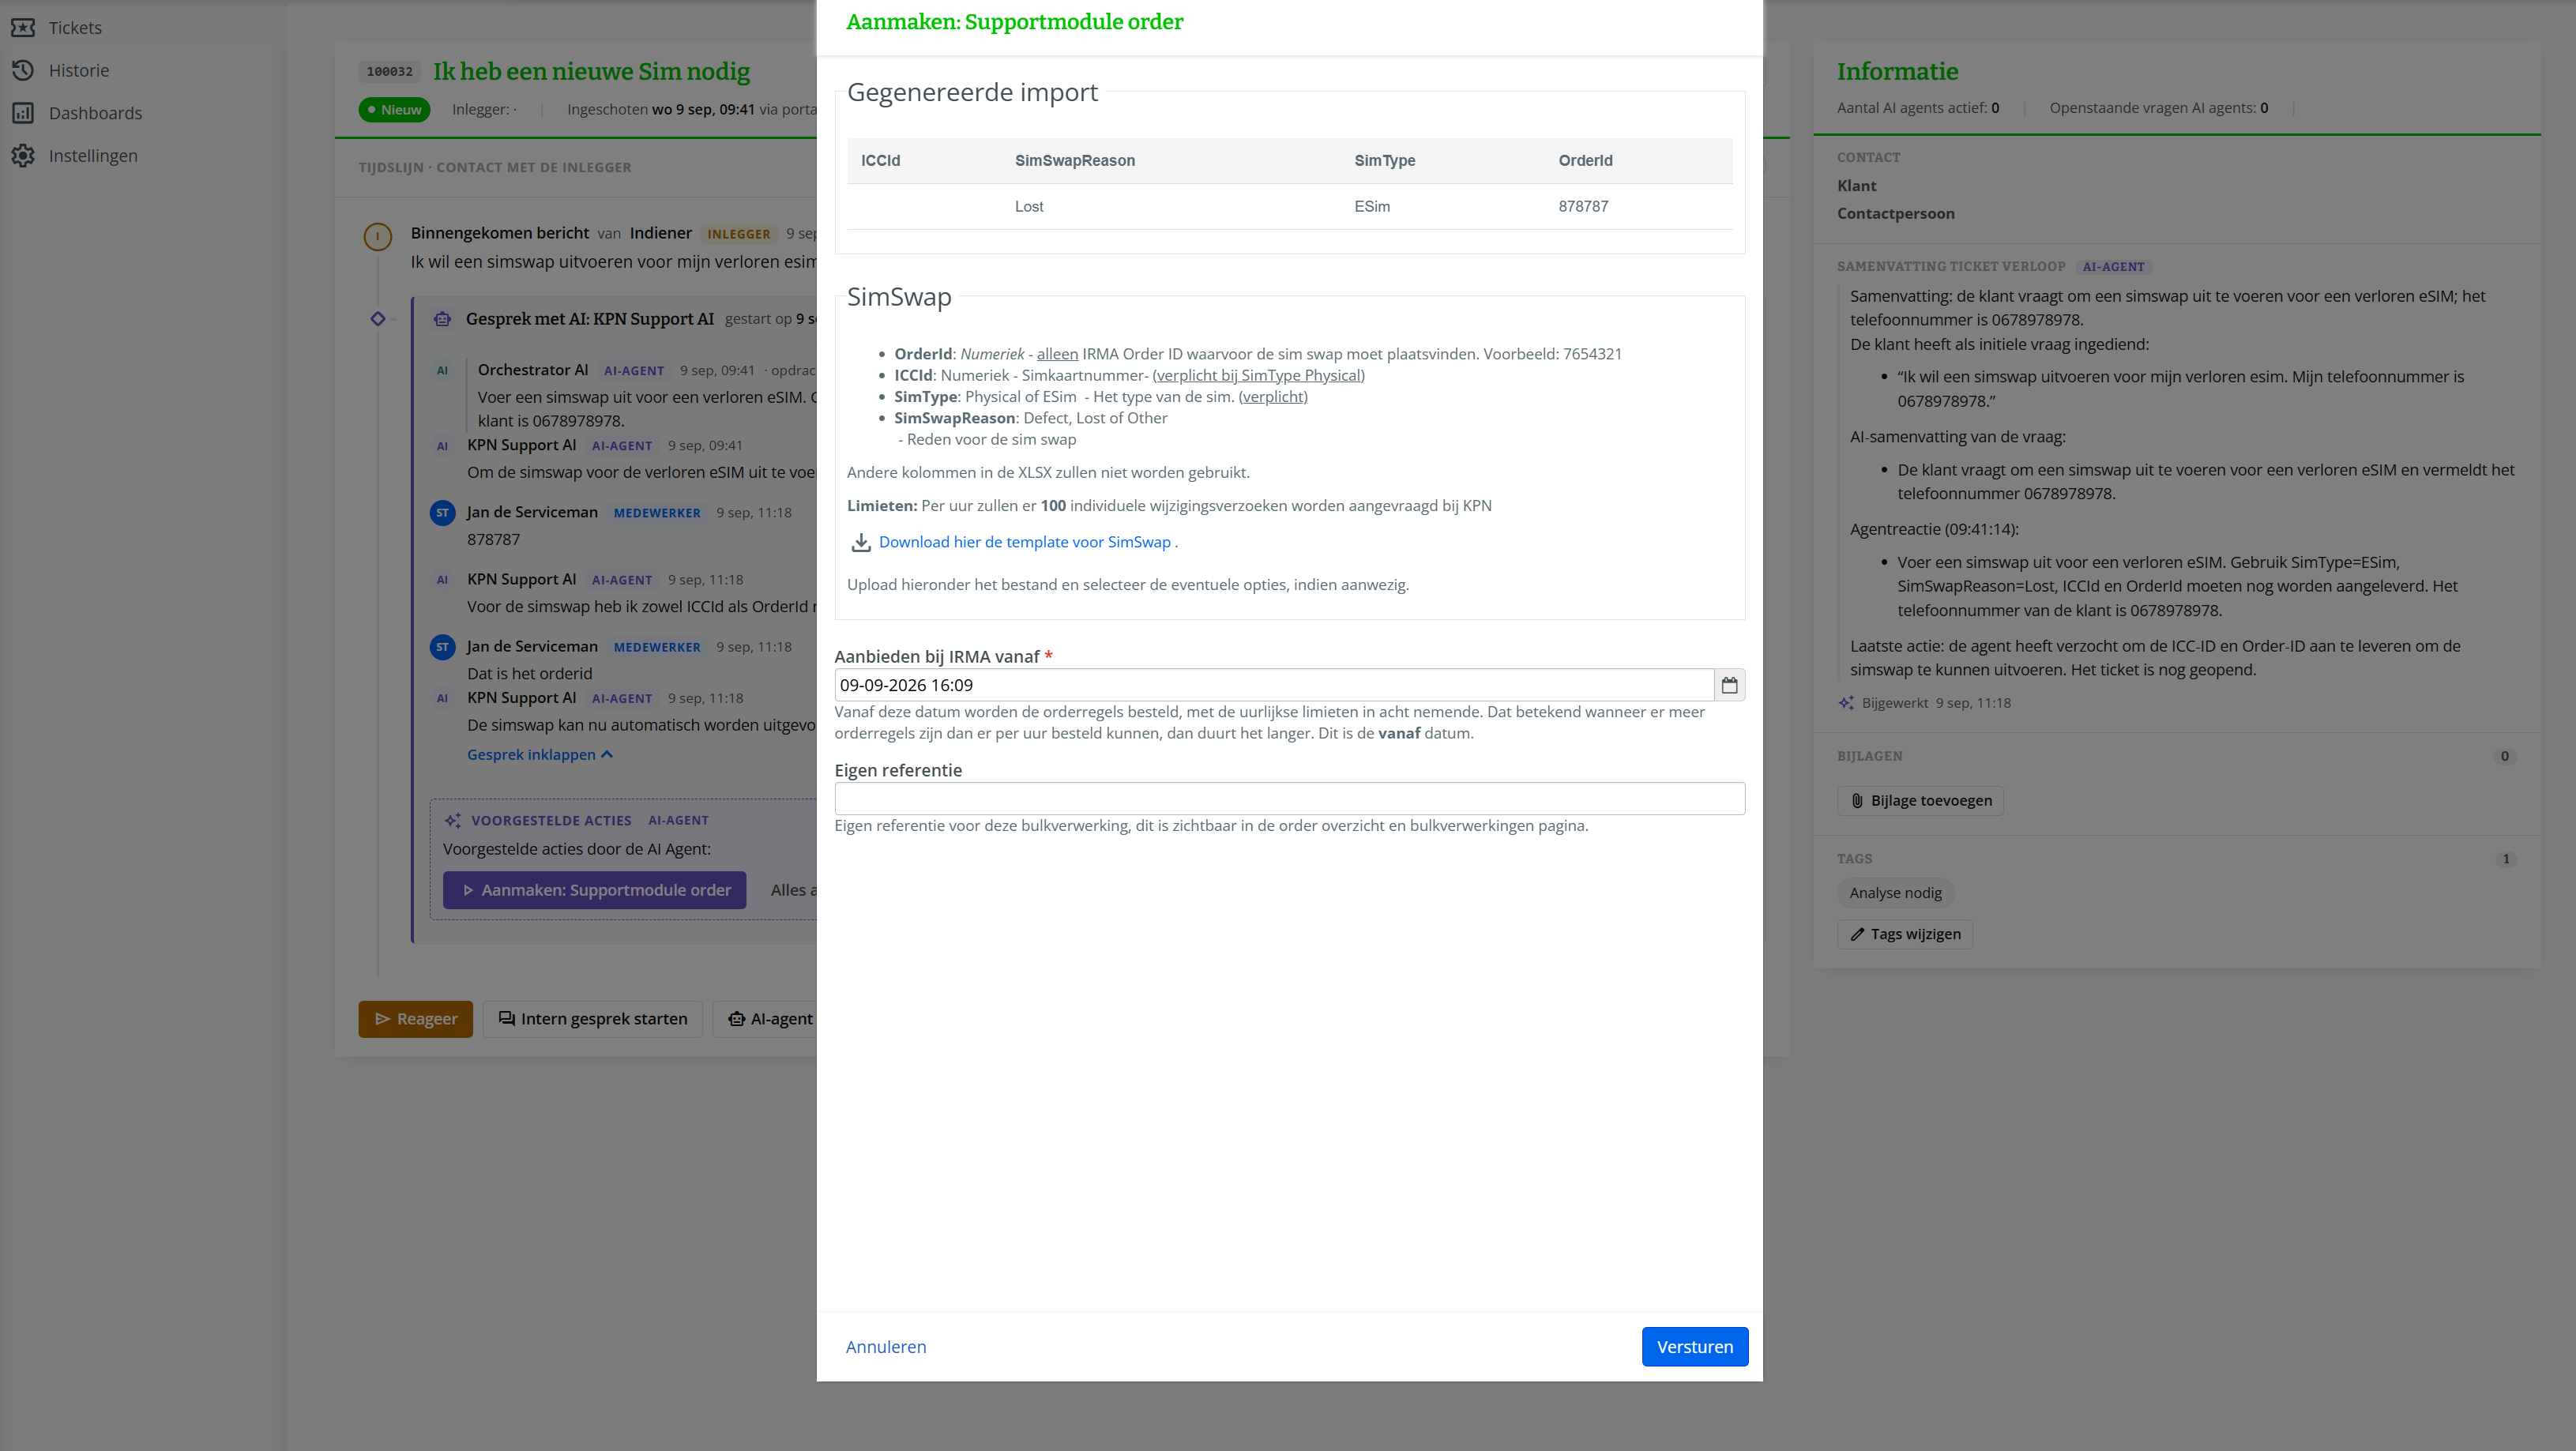The image size is (2576, 1451).
Task: Click Intern gesprek starten button
Action: (x=592, y=1019)
